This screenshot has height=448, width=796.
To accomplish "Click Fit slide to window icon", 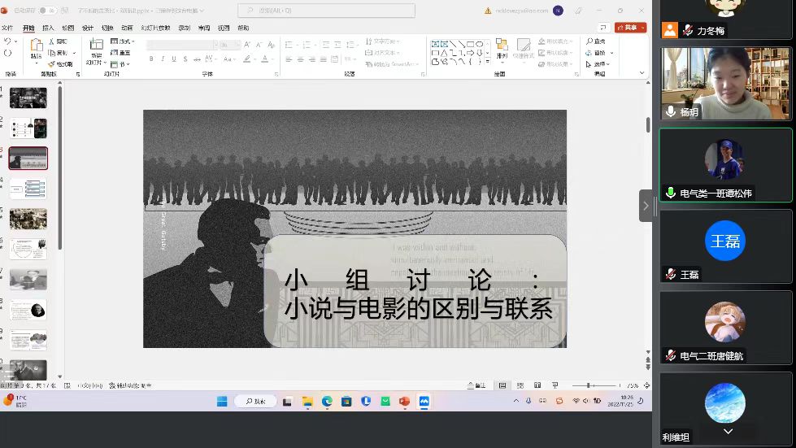I will tap(646, 385).
